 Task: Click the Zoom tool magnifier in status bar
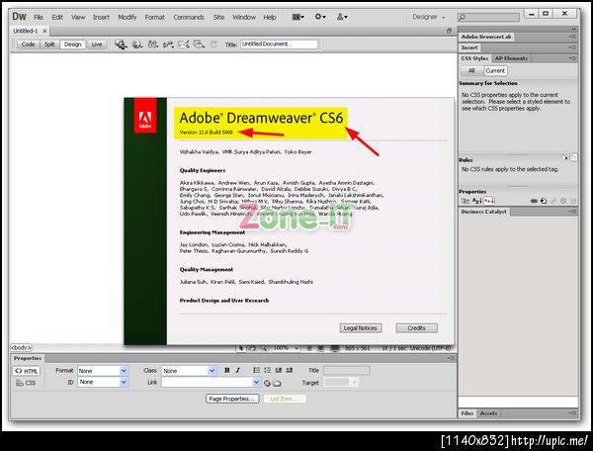[x=263, y=348]
